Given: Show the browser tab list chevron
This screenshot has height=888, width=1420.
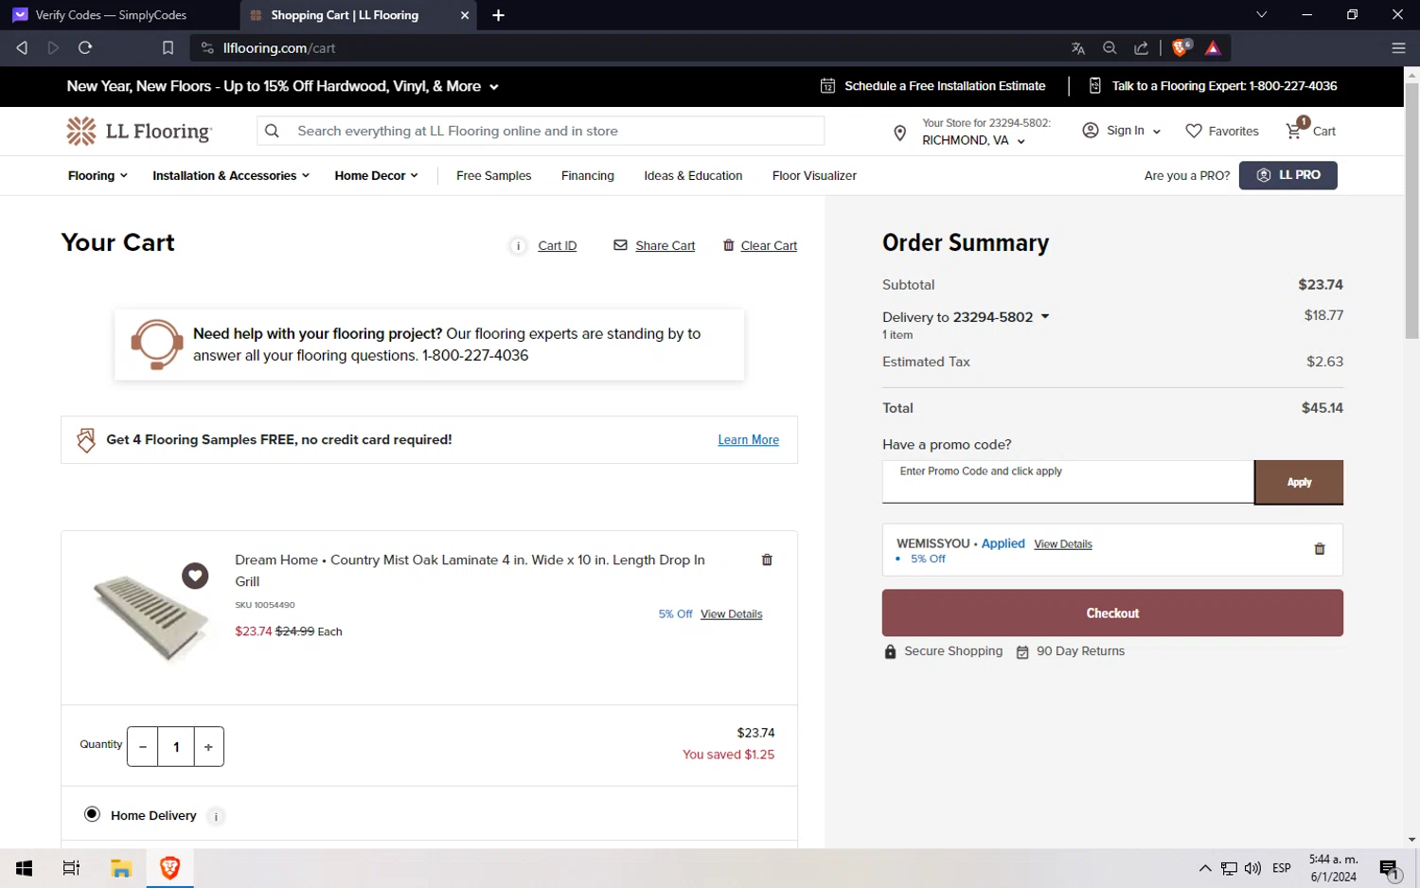Looking at the screenshot, I should pyautogui.click(x=1261, y=15).
